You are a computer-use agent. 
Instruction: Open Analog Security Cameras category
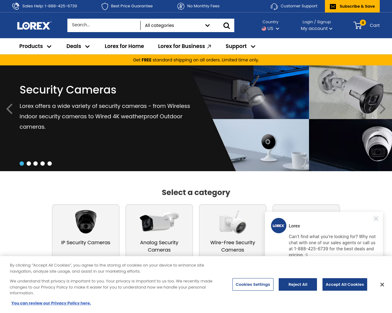tap(159, 230)
